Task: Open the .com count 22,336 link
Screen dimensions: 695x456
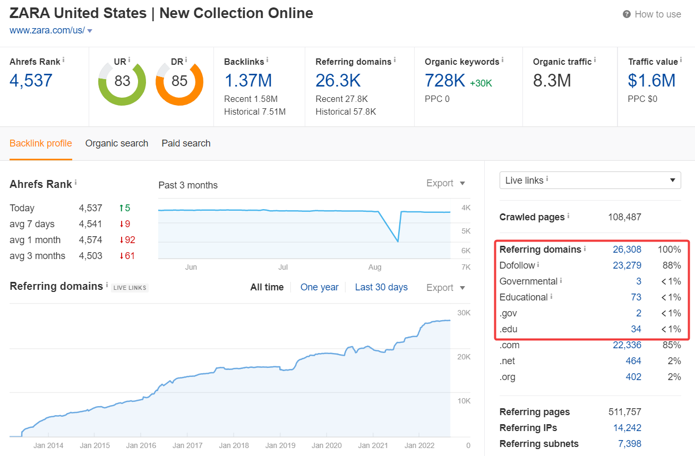Action: [627, 345]
